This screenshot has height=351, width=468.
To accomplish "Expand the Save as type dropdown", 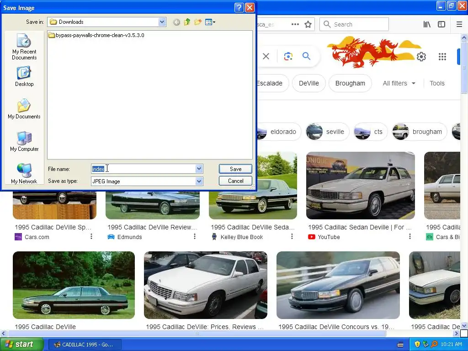I will pyautogui.click(x=199, y=181).
